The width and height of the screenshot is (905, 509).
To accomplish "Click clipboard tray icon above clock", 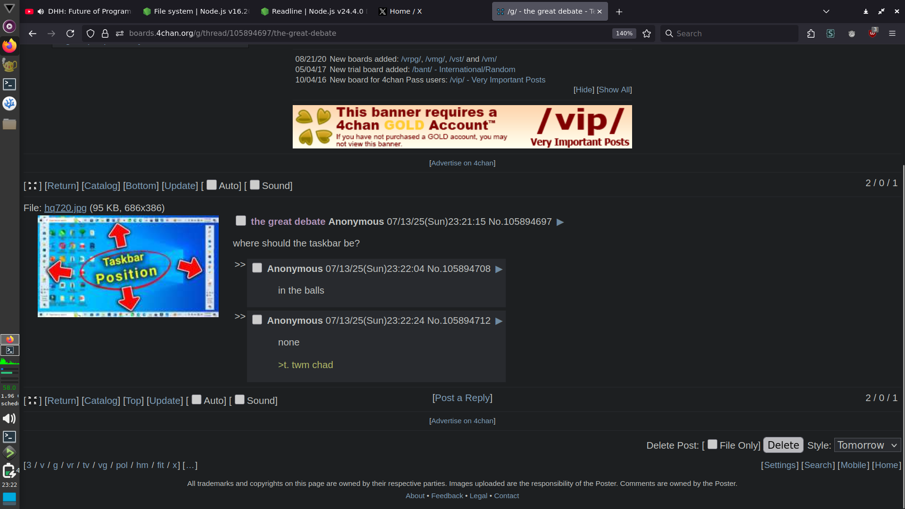I will coord(8,470).
